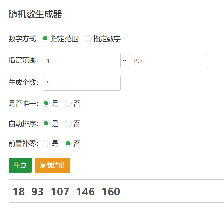Click the 是否唯一: label

point(24,104)
